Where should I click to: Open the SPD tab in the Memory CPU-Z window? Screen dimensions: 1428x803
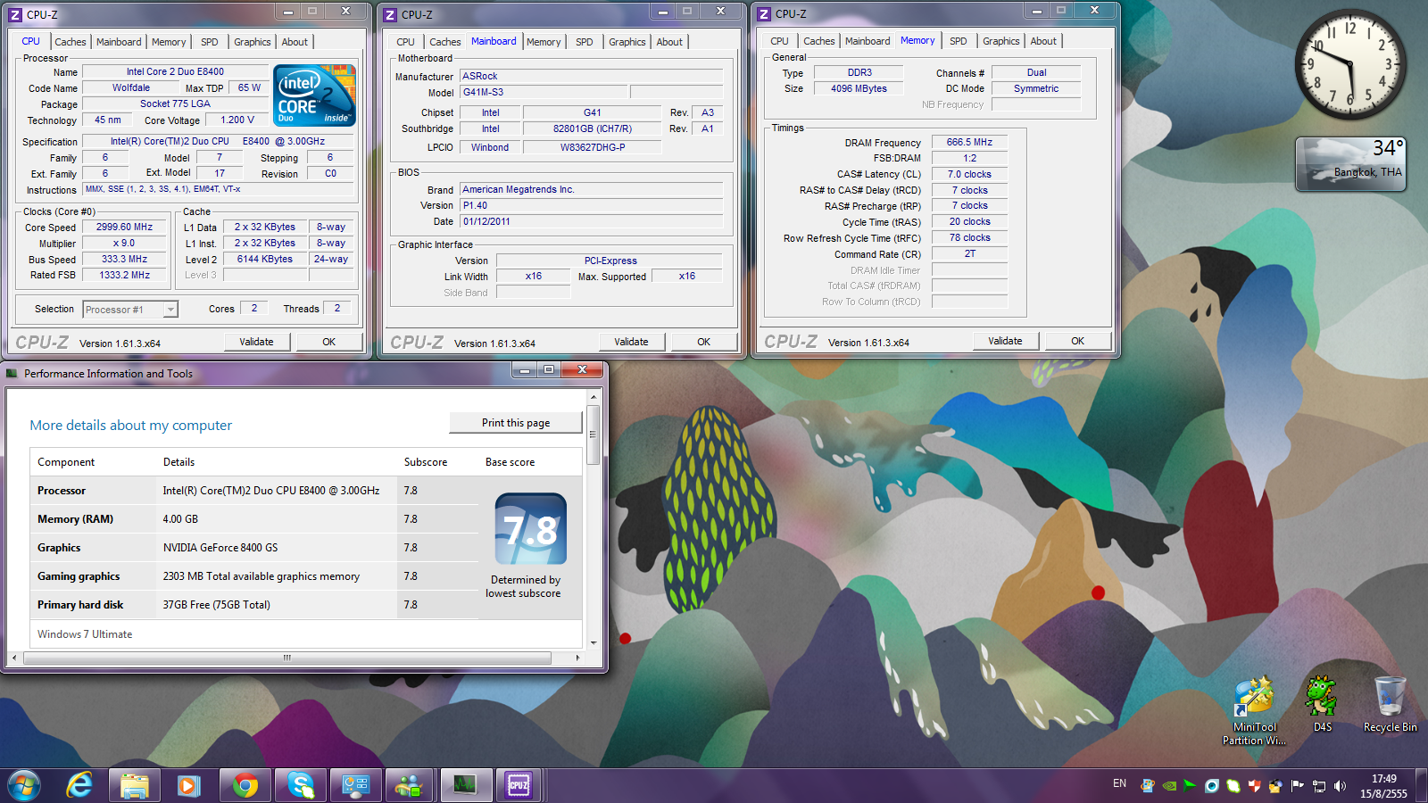tap(958, 41)
